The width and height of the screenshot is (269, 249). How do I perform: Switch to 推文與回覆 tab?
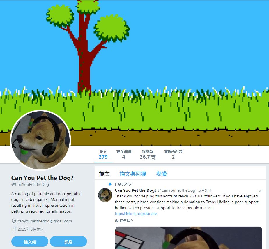coord(133,174)
